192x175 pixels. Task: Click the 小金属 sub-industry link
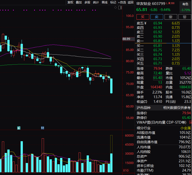coord(186,128)
